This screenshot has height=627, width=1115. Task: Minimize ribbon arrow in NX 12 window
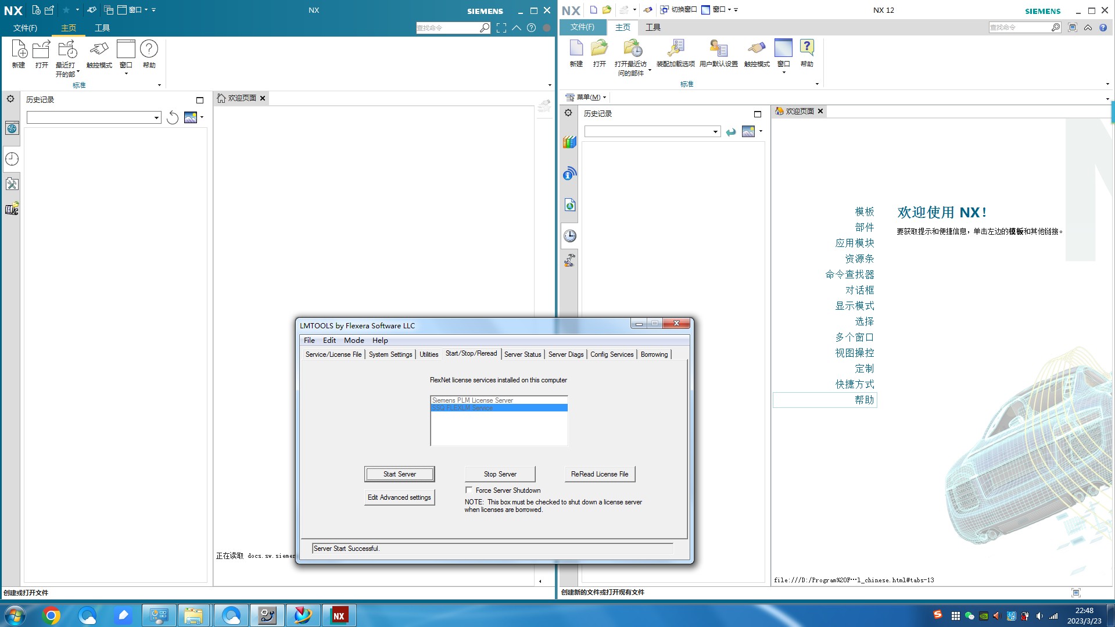click(1088, 27)
